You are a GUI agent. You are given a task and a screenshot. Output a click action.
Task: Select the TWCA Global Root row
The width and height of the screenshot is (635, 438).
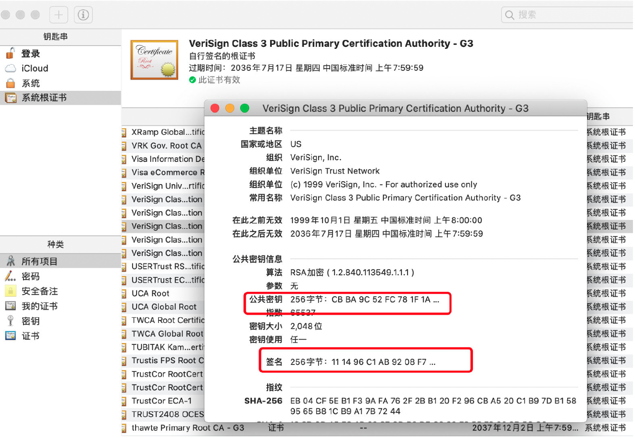(x=163, y=334)
